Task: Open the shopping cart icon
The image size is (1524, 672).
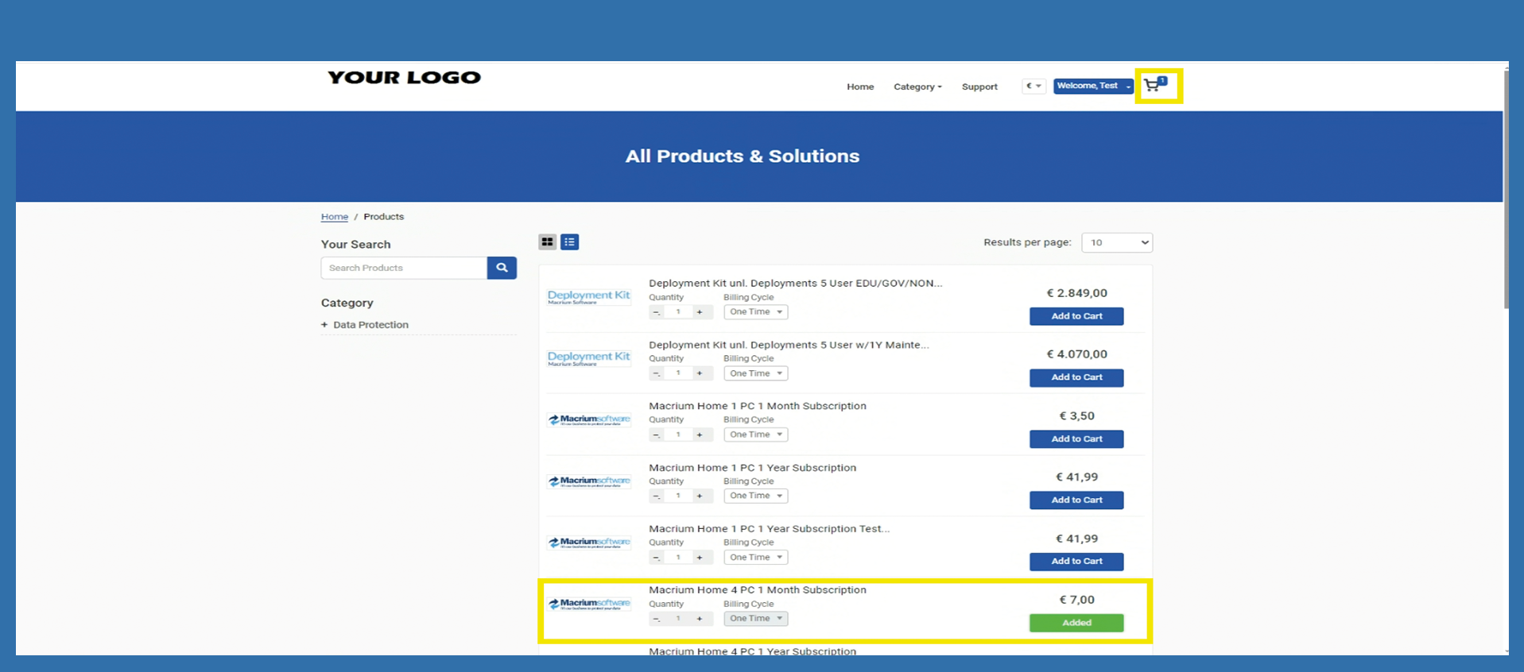Action: tap(1154, 86)
